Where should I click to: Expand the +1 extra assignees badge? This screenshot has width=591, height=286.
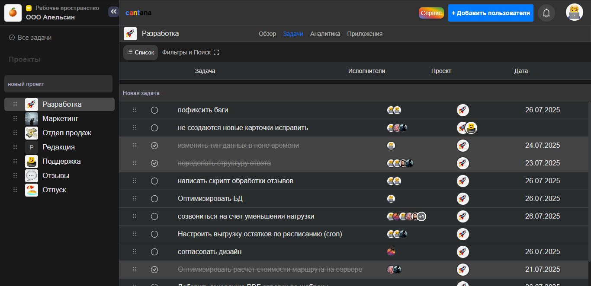421,216
